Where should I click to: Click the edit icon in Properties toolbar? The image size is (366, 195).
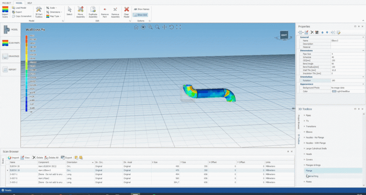[306, 32]
